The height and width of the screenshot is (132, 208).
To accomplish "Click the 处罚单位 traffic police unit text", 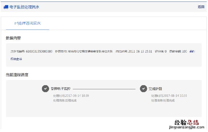I will click(84, 51).
